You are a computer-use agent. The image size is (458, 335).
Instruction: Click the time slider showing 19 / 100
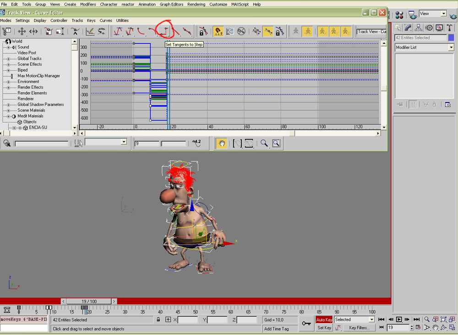pyautogui.click(x=89, y=301)
